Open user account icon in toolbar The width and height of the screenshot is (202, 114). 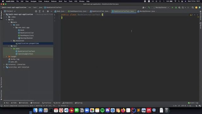[x=144, y=8]
